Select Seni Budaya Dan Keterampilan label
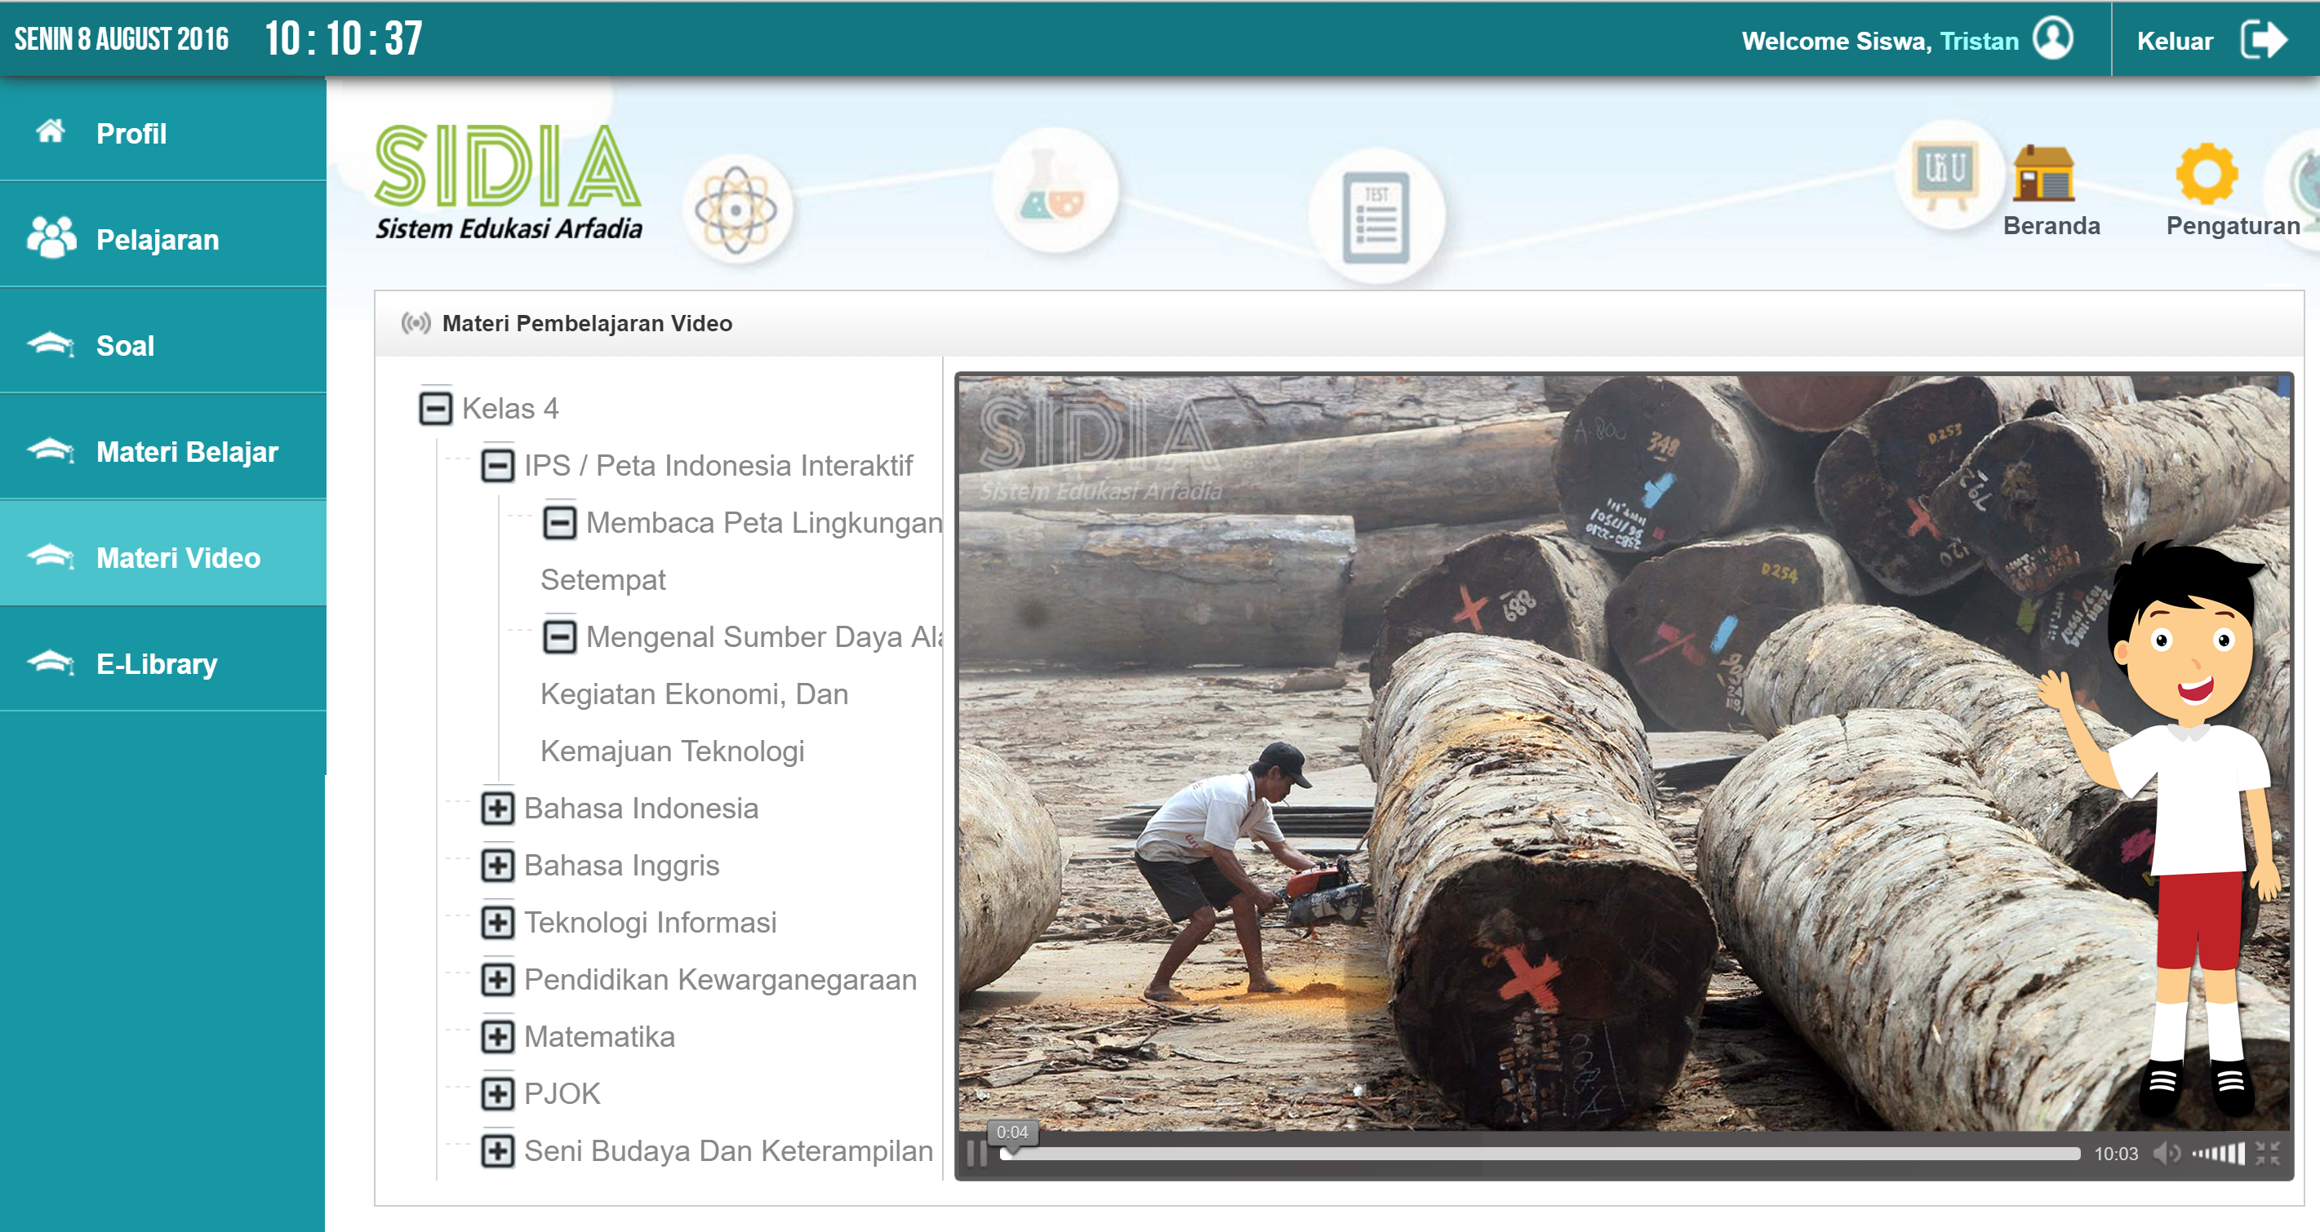 [x=727, y=1150]
